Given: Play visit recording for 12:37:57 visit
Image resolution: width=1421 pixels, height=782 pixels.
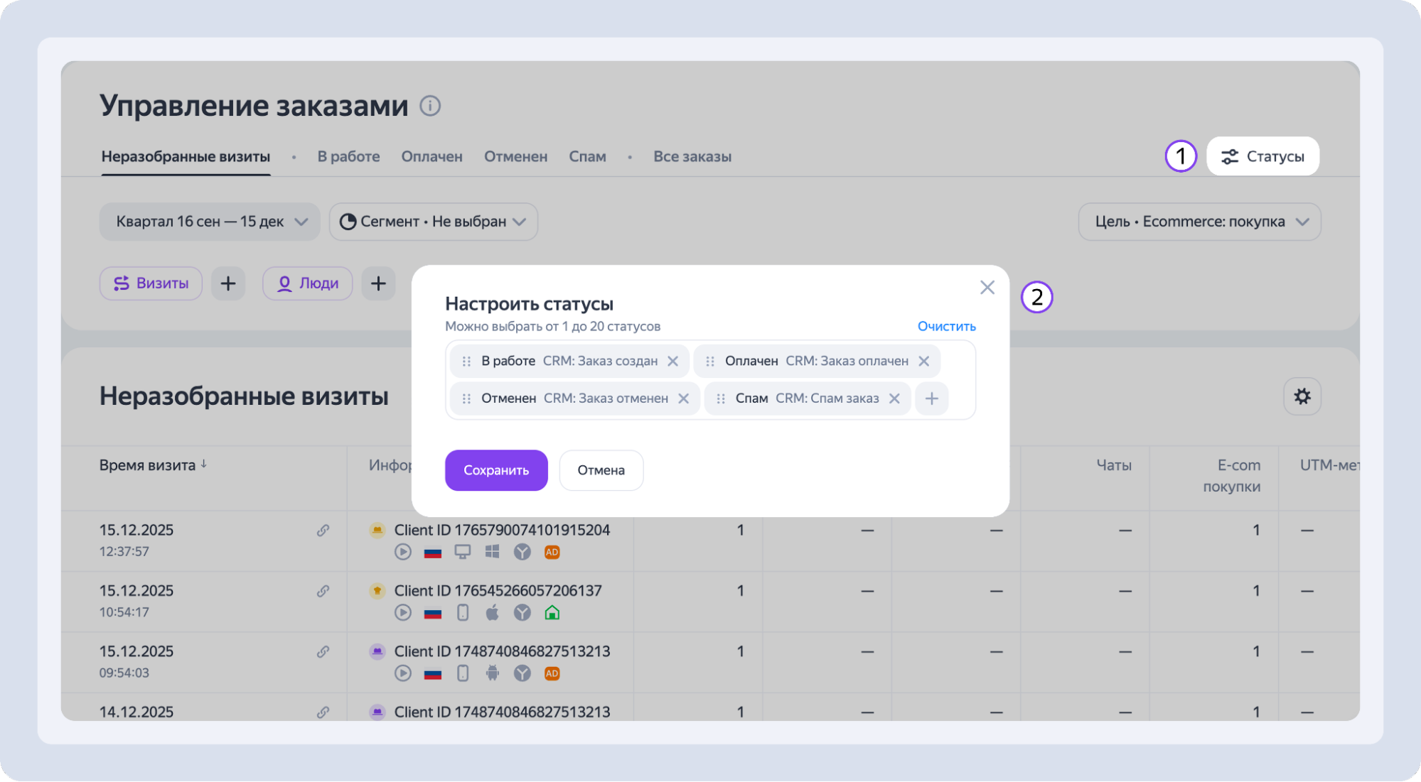Looking at the screenshot, I should (x=403, y=552).
